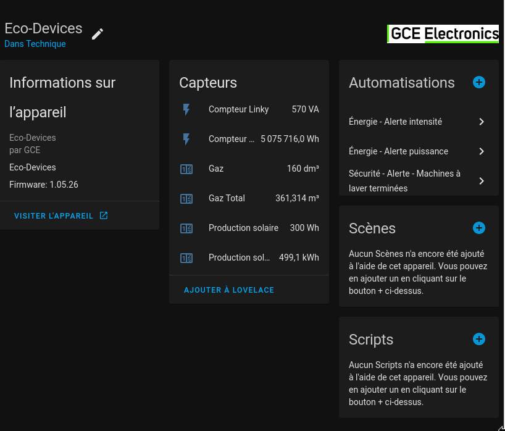Open the Énergie - Alerte puissance chevron
The width and height of the screenshot is (505, 431).
482,151
